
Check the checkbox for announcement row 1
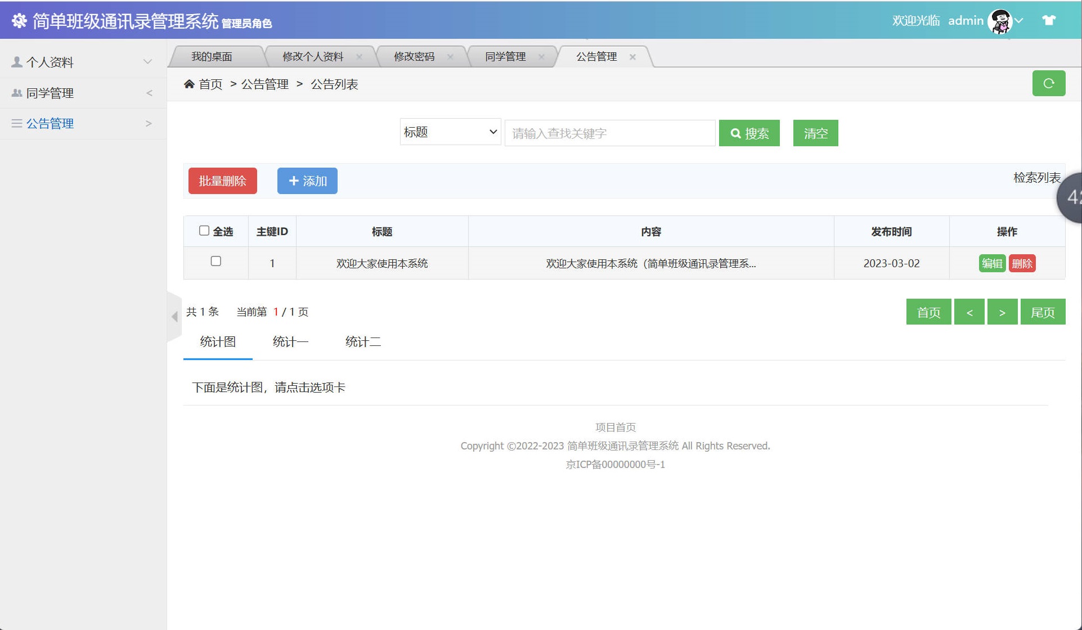pos(215,262)
